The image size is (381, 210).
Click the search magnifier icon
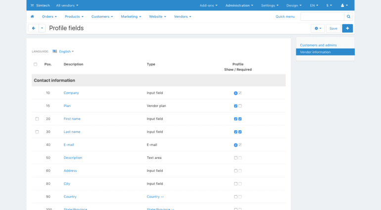click(348, 16)
